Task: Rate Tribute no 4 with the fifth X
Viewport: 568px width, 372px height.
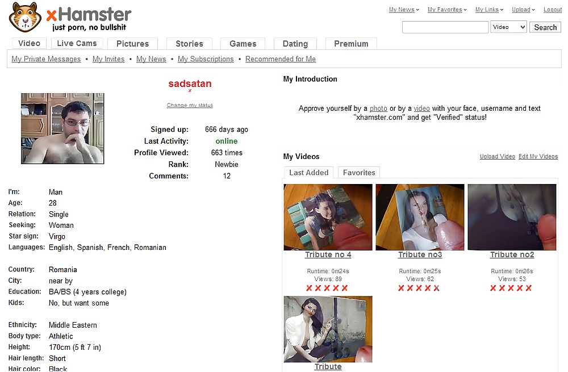Action: point(345,288)
